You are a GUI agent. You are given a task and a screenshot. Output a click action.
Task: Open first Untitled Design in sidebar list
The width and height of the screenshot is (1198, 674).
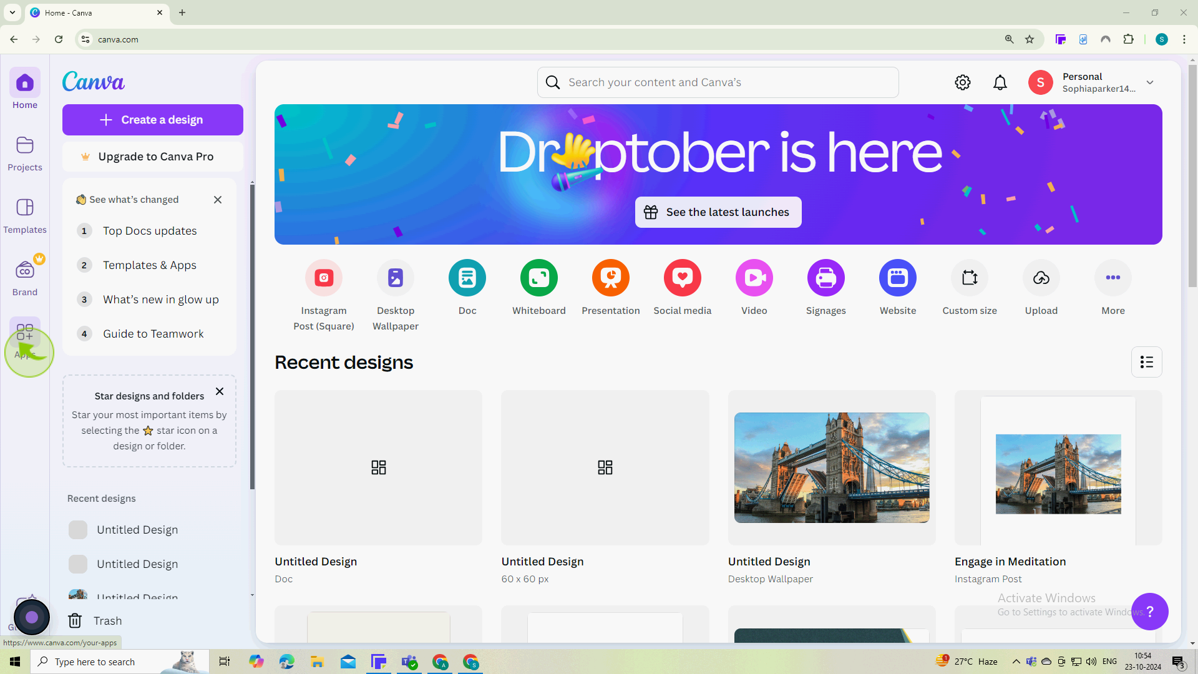[x=150, y=530]
